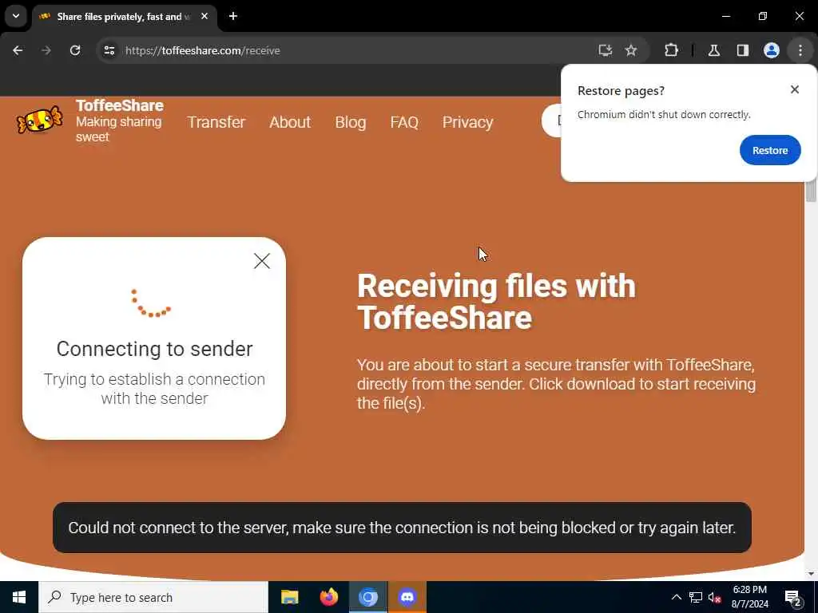Switch to Chromium in the taskbar

click(x=367, y=597)
